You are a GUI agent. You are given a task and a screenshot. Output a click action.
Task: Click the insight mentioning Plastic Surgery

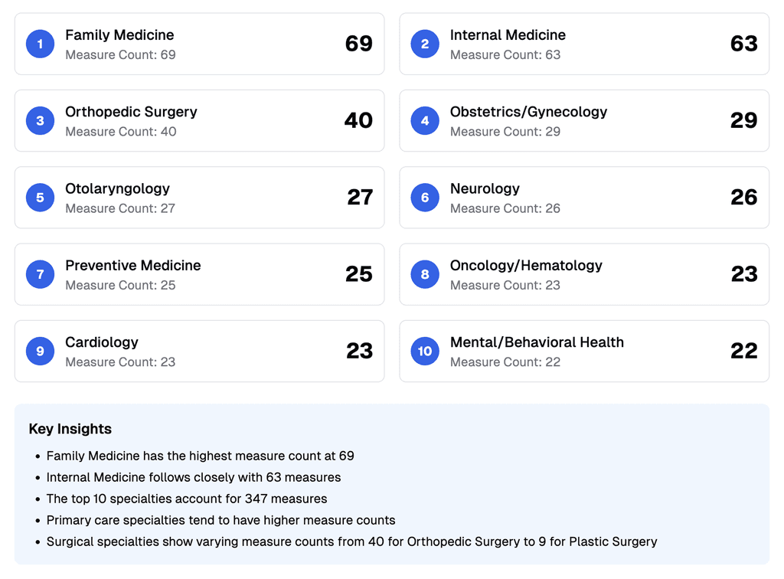click(352, 541)
